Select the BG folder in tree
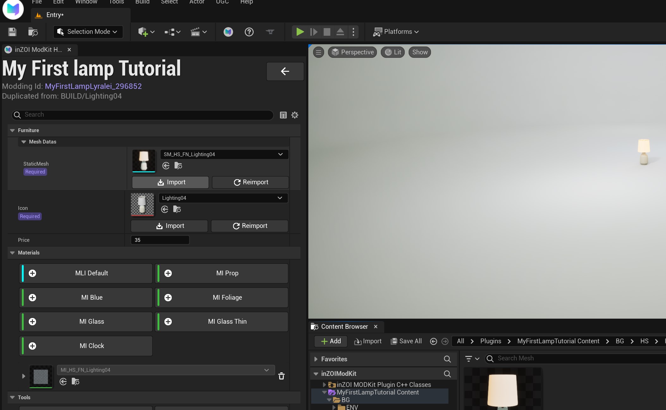The image size is (666, 410). pyautogui.click(x=345, y=400)
